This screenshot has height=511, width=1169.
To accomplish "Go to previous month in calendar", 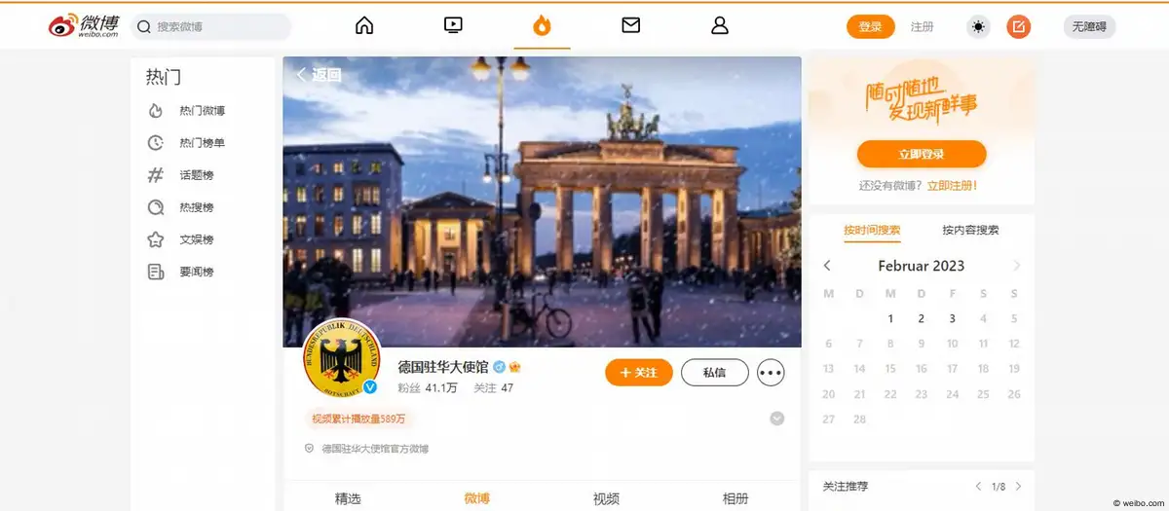I will (827, 266).
